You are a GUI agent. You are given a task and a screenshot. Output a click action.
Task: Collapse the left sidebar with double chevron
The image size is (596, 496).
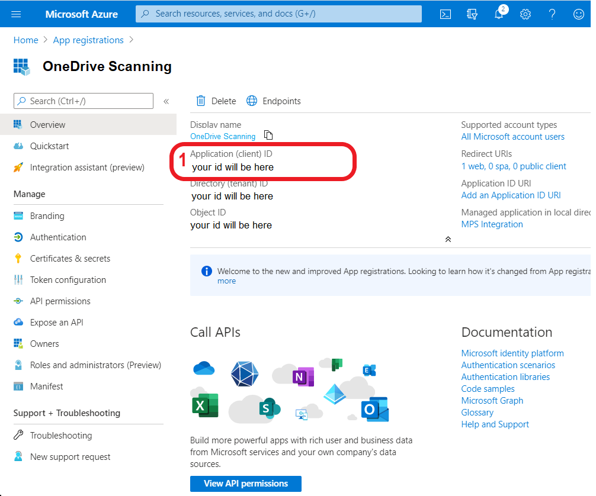[166, 101]
